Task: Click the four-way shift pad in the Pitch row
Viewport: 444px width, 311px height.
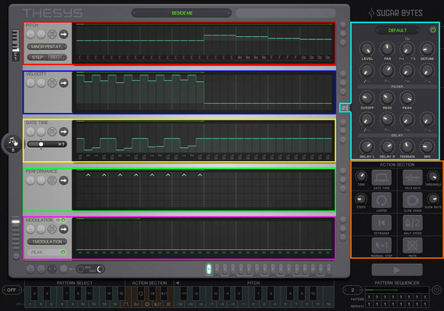Action: point(52,35)
